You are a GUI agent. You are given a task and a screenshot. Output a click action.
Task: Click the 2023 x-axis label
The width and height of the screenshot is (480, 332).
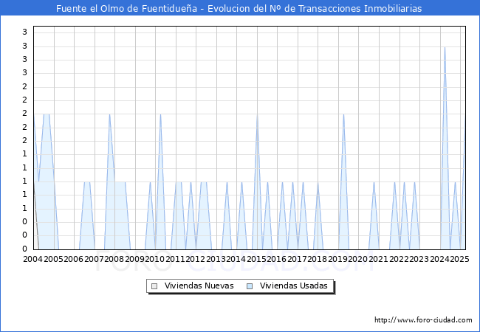[419, 259]
